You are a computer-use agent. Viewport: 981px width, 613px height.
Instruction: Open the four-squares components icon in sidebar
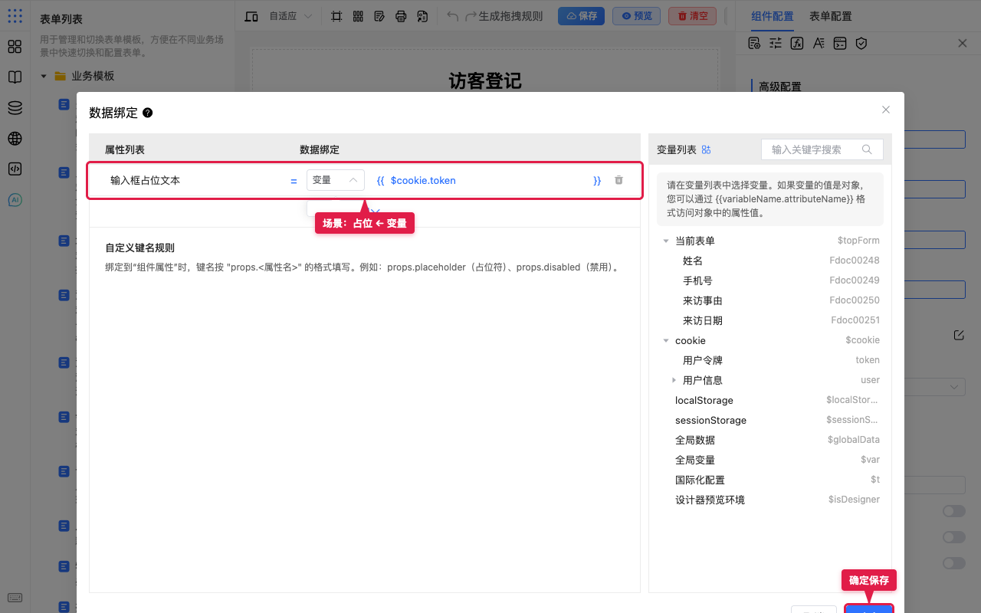(x=15, y=47)
